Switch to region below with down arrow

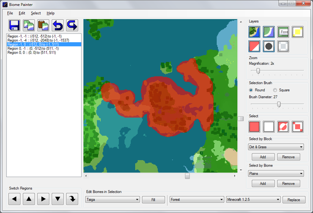click(x=58, y=199)
